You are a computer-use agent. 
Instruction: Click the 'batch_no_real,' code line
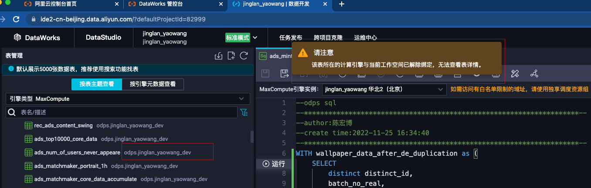tap(356, 184)
